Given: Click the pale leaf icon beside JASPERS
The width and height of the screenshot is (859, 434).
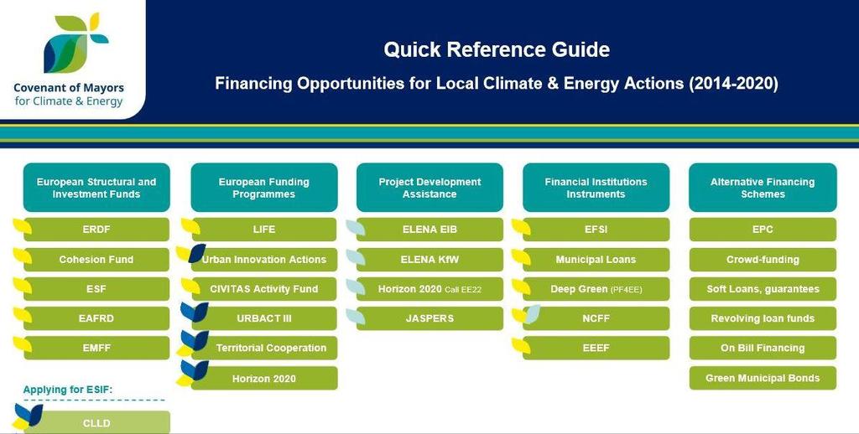Looking at the screenshot, I should [x=356, y=316].
